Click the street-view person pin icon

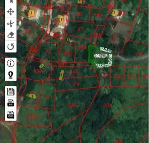coord(11,75)
